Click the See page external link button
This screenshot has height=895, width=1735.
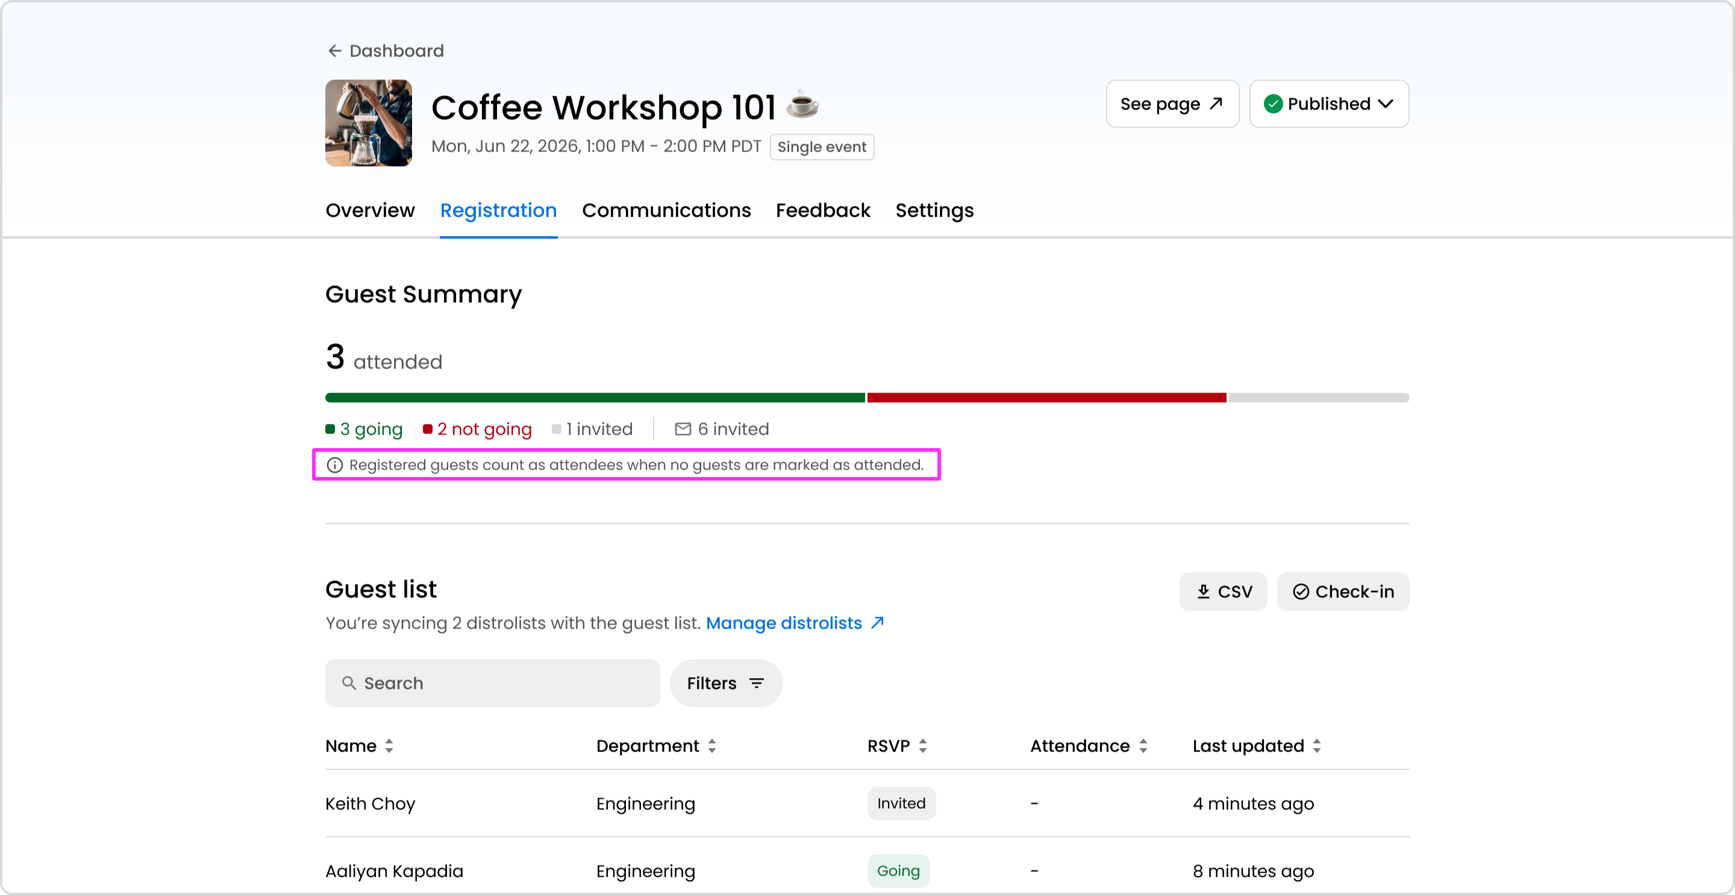tap(1172, 104)
